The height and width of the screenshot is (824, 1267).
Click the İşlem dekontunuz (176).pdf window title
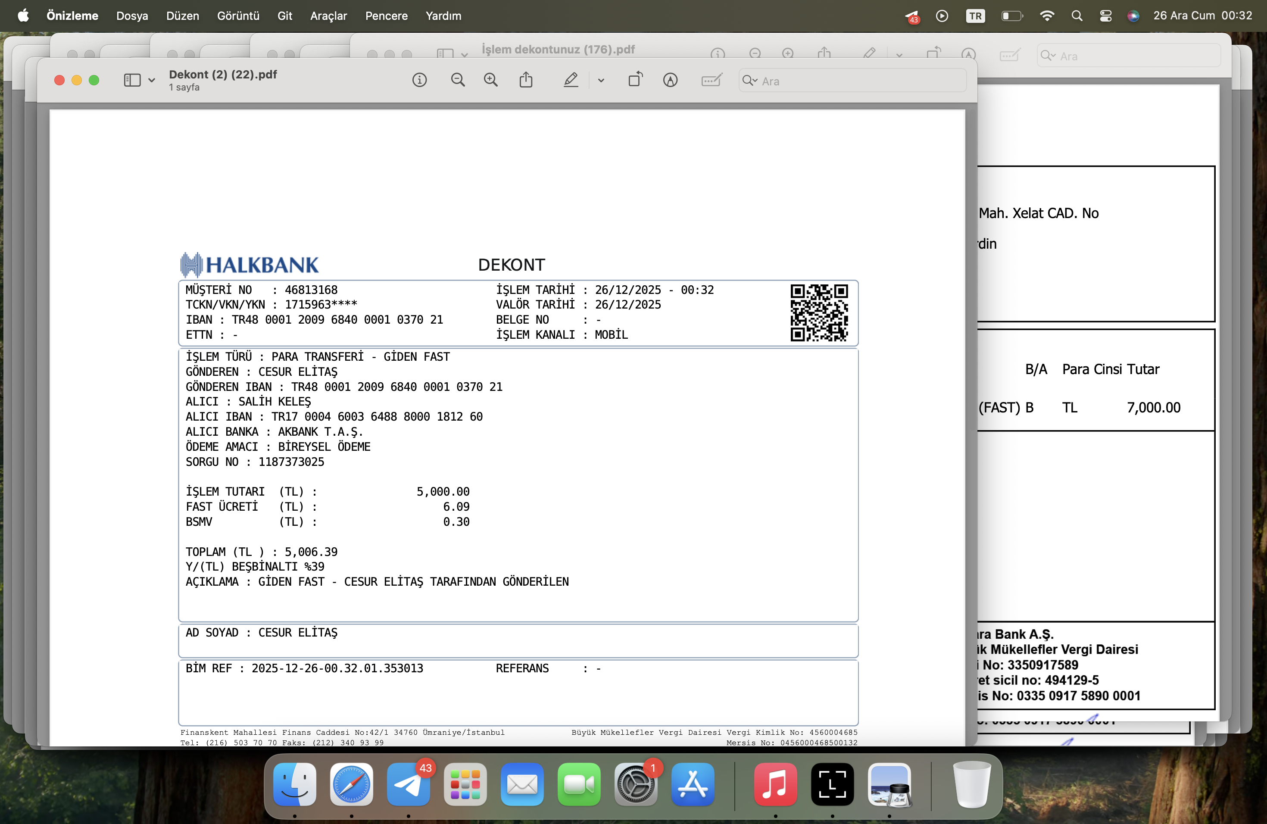(558, 50)
